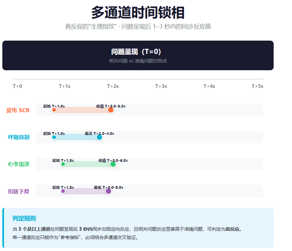Viewport: 292px width, 251px height.
Task: Click the 起始 T+1.0s label in SCR row
Action: [x=54, y=106]
